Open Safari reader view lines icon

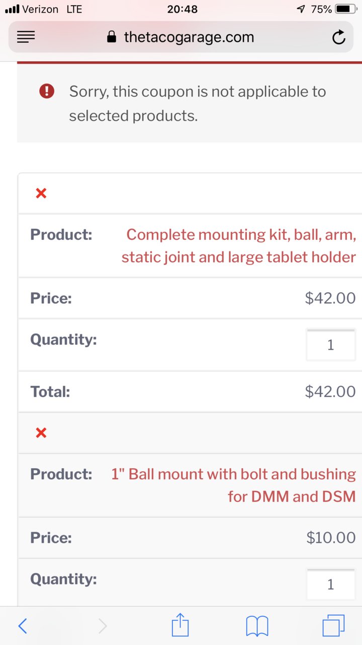26,37
